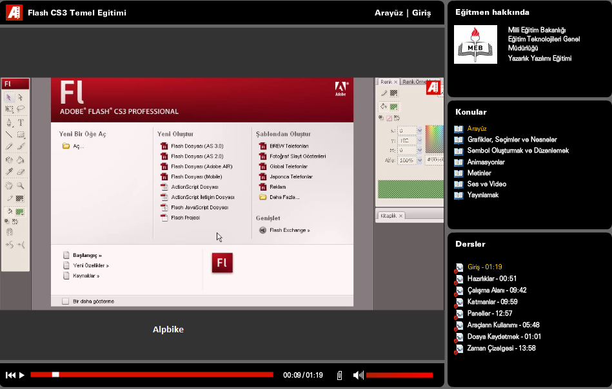Select the Zoom magnifier tool

point(20,185)
